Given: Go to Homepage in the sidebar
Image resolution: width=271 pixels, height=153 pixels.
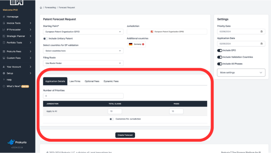Looking at the screenshot, I should 12,17.
